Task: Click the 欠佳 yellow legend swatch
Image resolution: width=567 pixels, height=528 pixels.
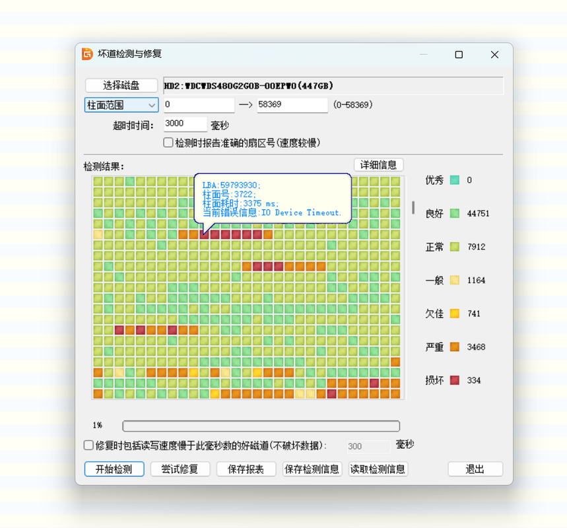Action: (x=455, y=313)
